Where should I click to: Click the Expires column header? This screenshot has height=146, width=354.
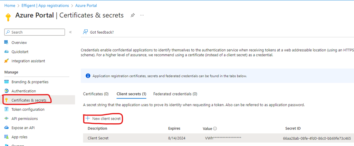click(174, 128)
